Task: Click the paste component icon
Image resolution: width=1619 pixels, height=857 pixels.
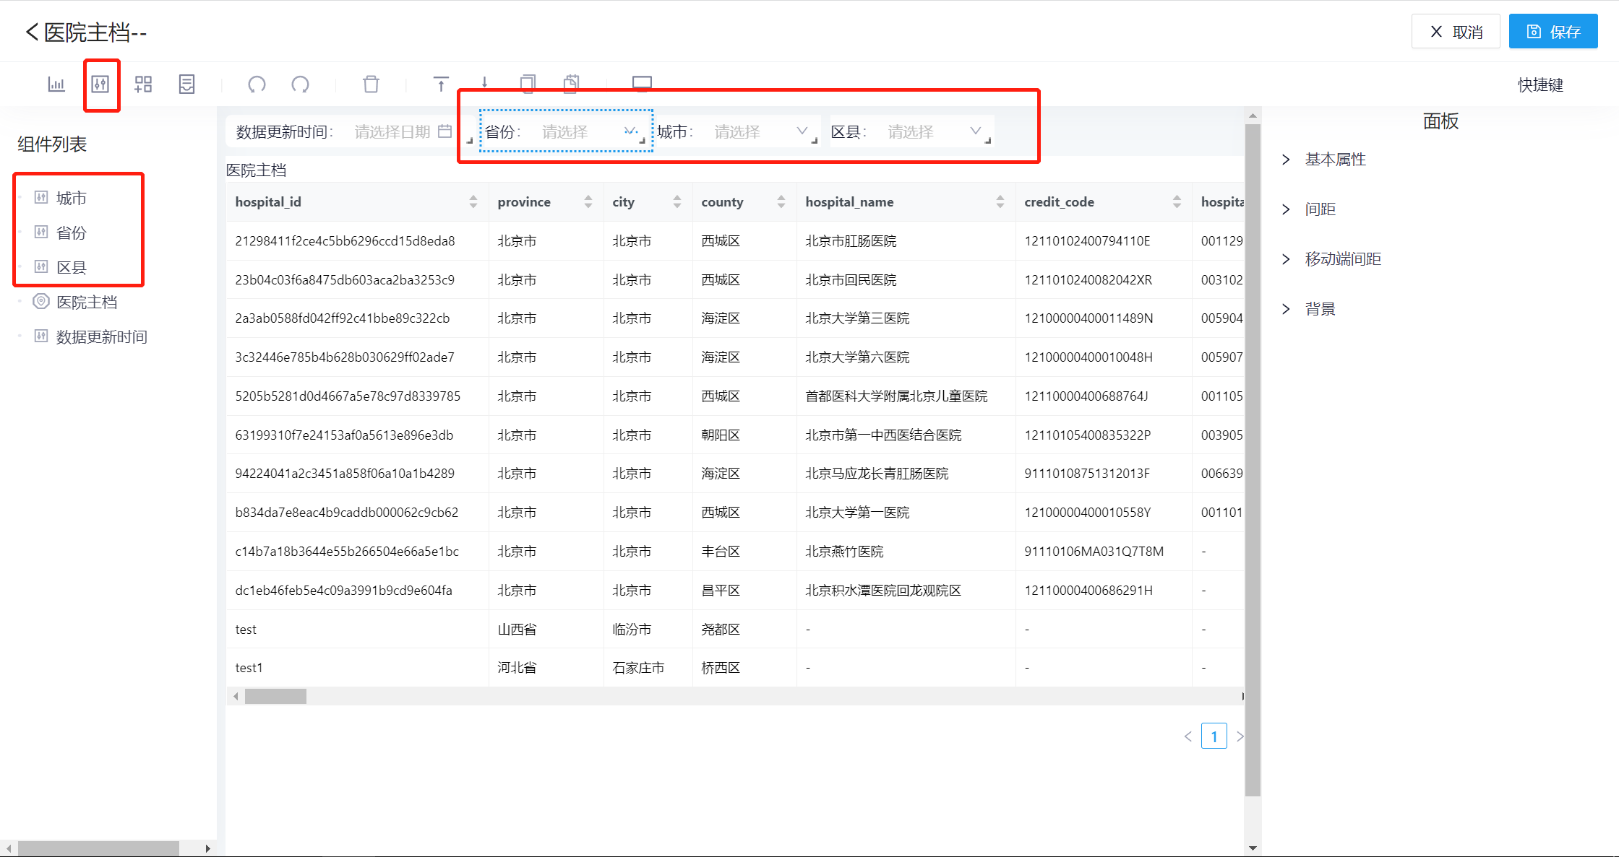Action: 570,84
